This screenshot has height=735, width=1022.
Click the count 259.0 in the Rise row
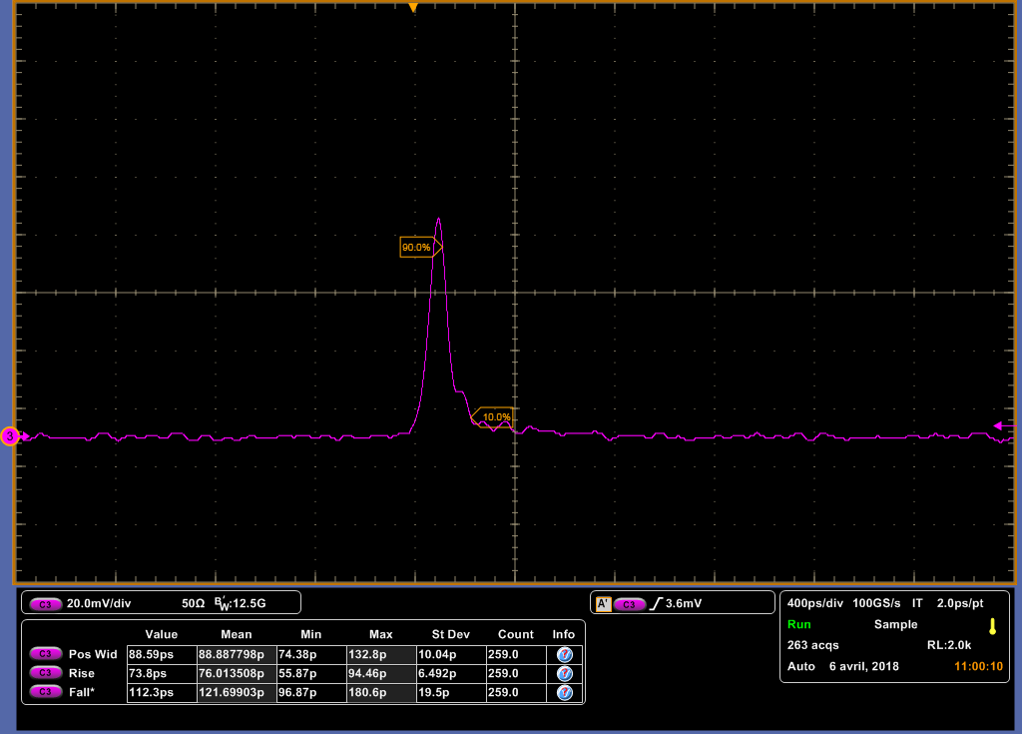516,673
